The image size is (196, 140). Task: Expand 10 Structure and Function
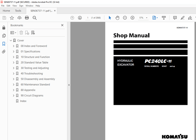14,57
